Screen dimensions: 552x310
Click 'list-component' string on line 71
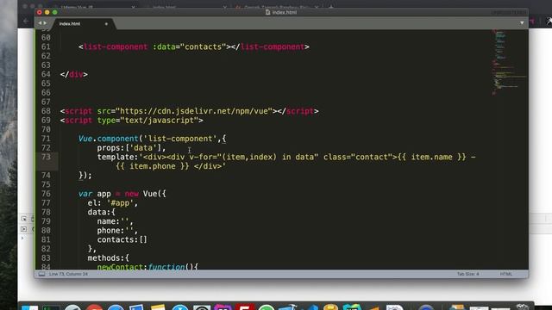[180, 139]
